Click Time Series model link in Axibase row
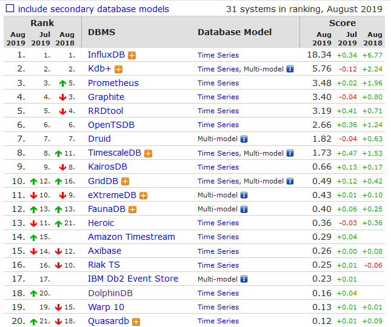391x327 pixels. coord(218,251)
